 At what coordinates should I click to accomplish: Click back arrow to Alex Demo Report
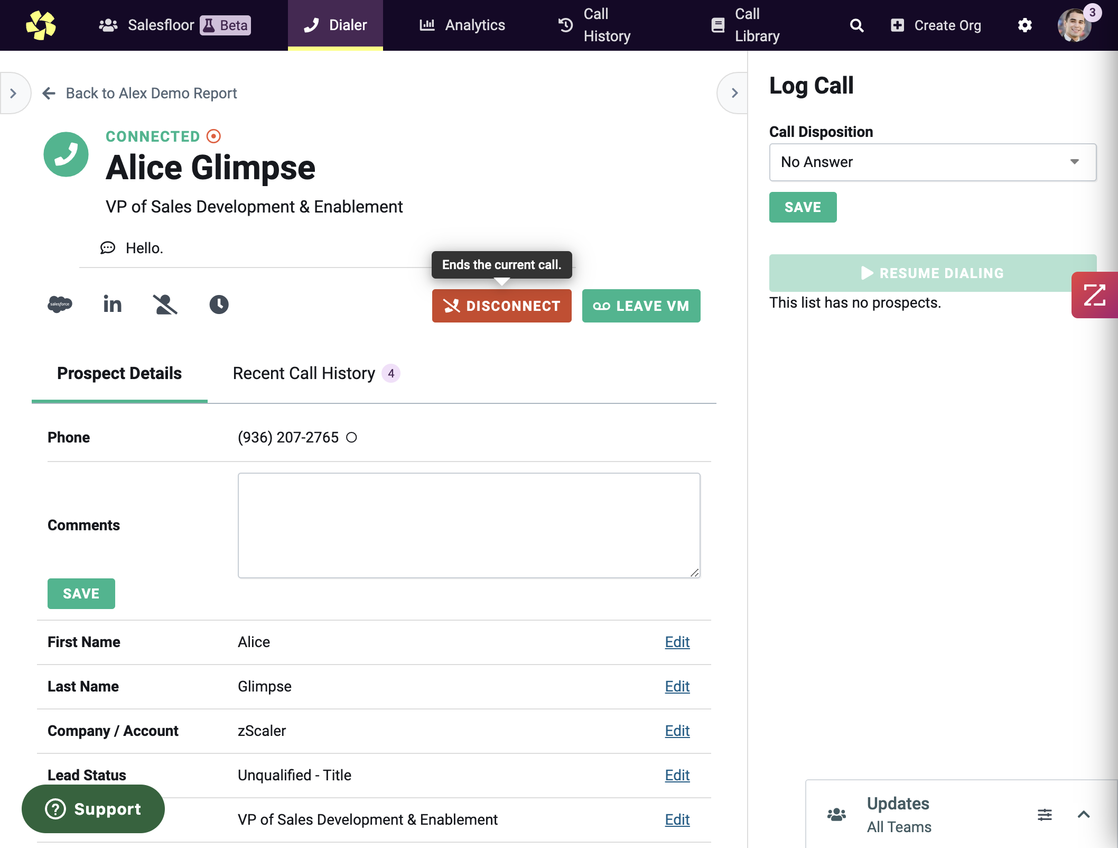tap(49, 93)
